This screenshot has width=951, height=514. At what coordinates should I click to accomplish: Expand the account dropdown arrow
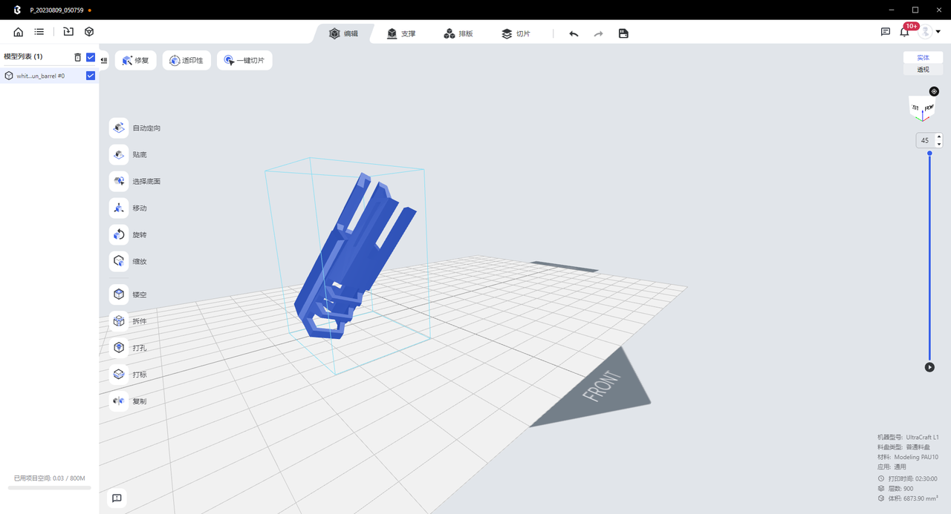click(x=938, y=32)
